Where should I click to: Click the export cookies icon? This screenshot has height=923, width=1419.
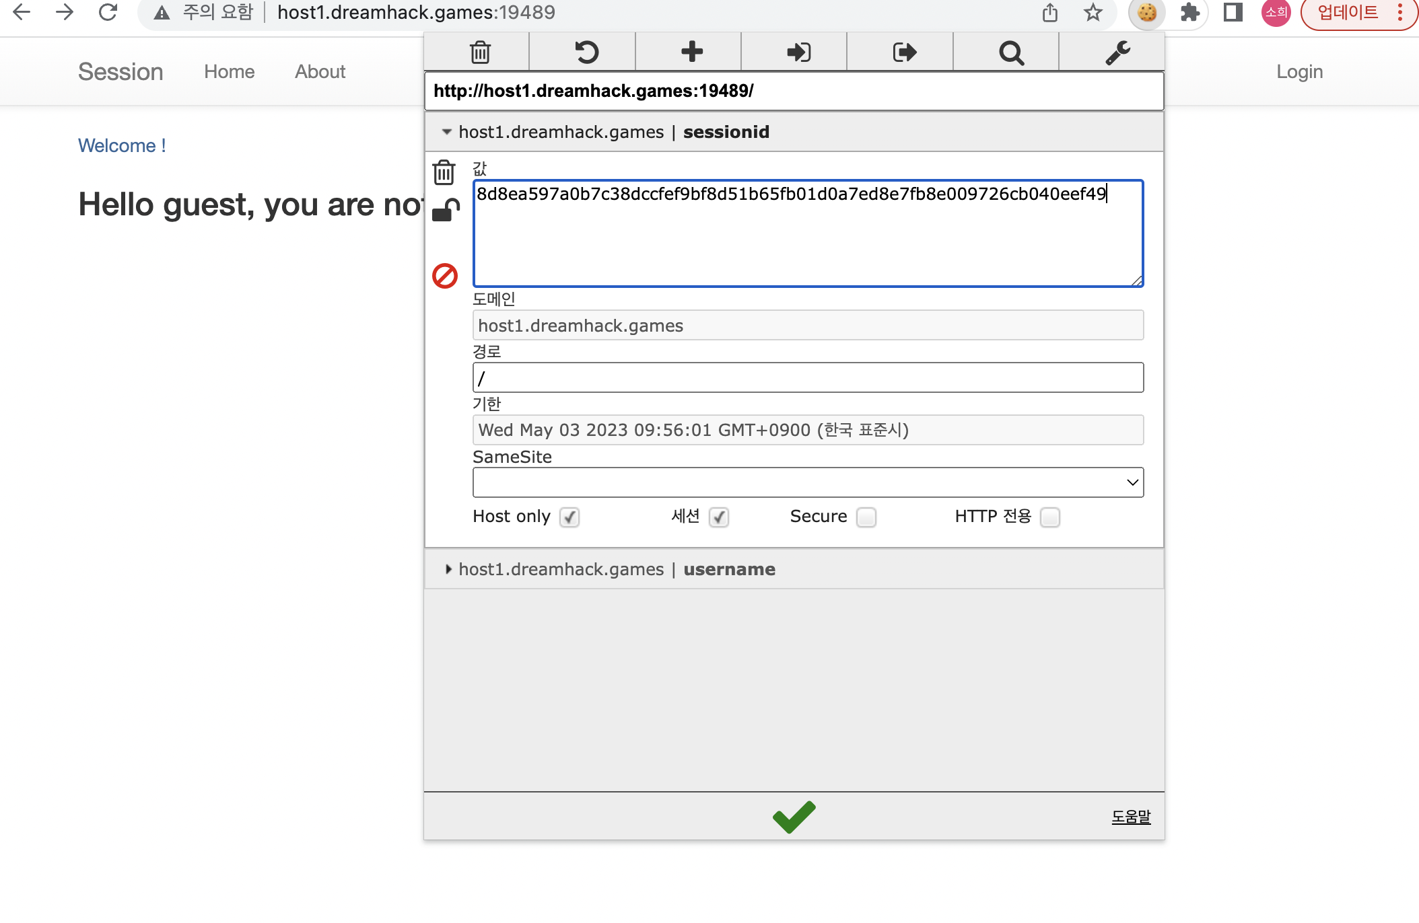904,52
